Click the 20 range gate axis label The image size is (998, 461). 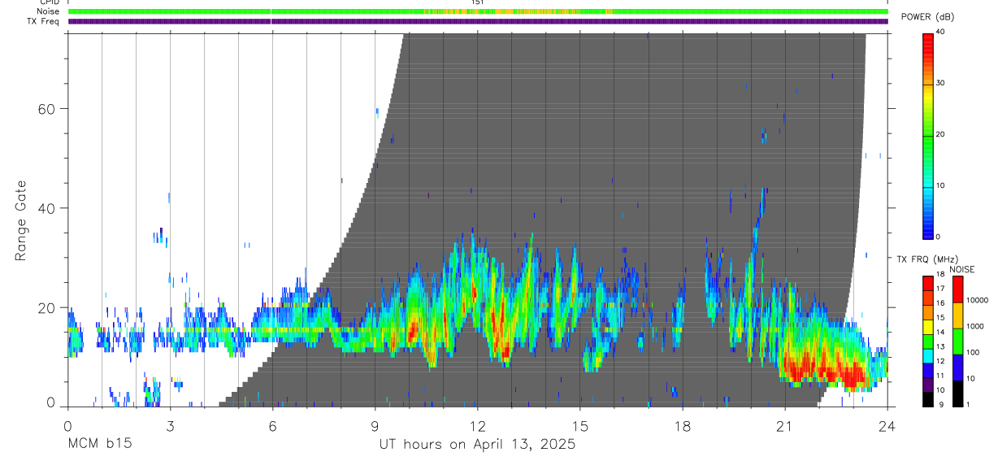click(x=47, y=307)
